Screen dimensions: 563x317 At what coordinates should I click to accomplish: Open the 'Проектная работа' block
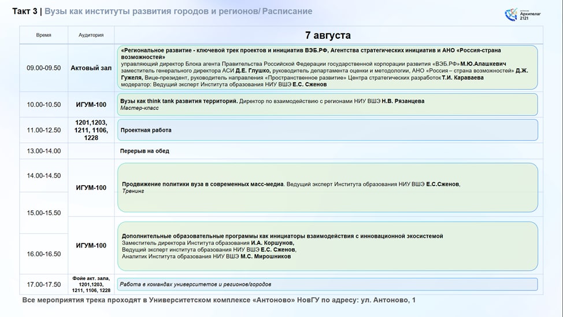click(328, 130)
